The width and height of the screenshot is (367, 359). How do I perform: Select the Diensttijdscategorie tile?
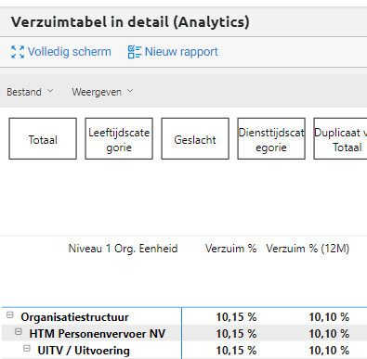(x=271, y=138)
